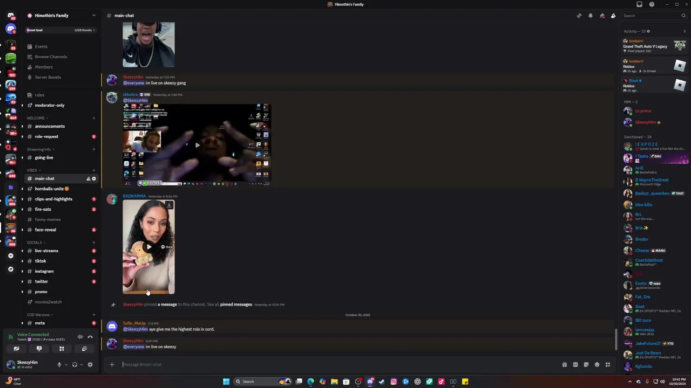This screenshot has width=691, height=388.
Task: Open the soundboard in voice panel
Action: point(84,349)
